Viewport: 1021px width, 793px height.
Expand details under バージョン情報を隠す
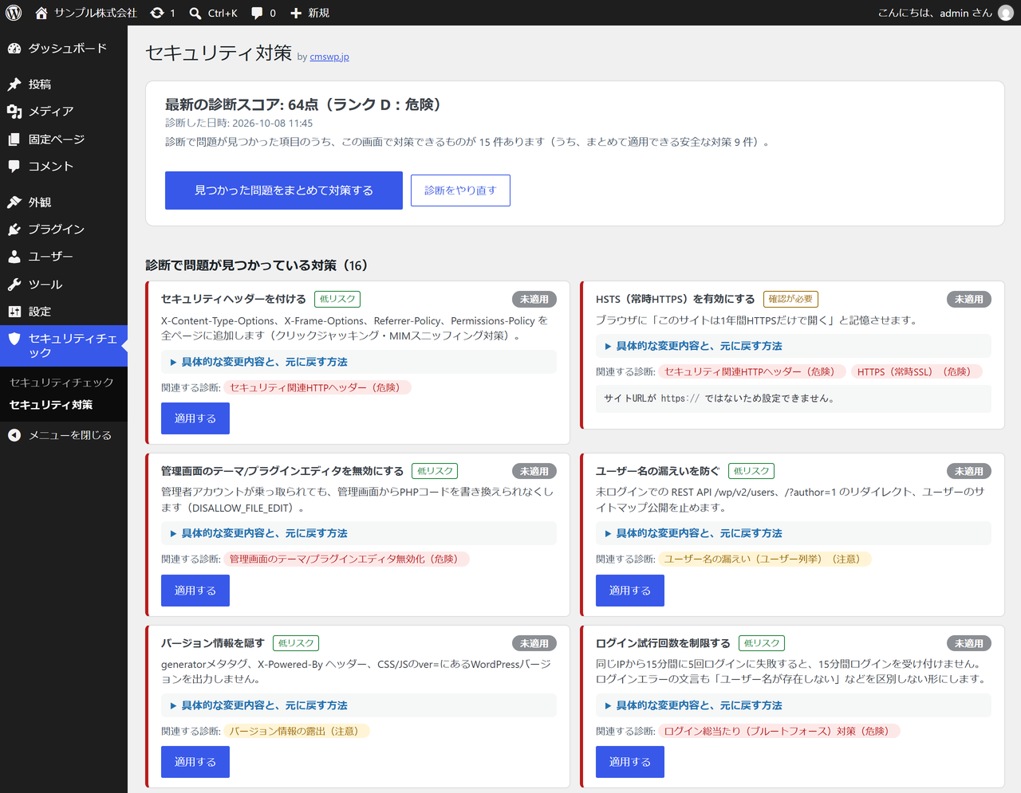click(x=359, y=705)
